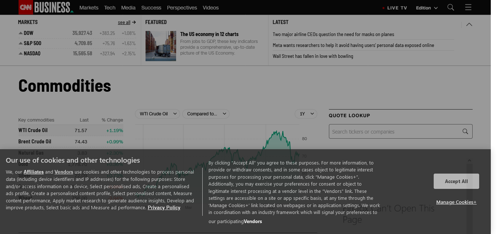Collapse the markets banner with chevron
Screen dimensions: 497x234
(469, 24)
